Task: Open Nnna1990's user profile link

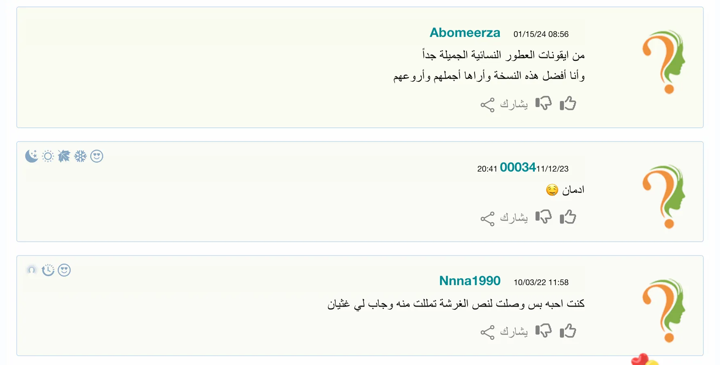Action: click(470, 281)
